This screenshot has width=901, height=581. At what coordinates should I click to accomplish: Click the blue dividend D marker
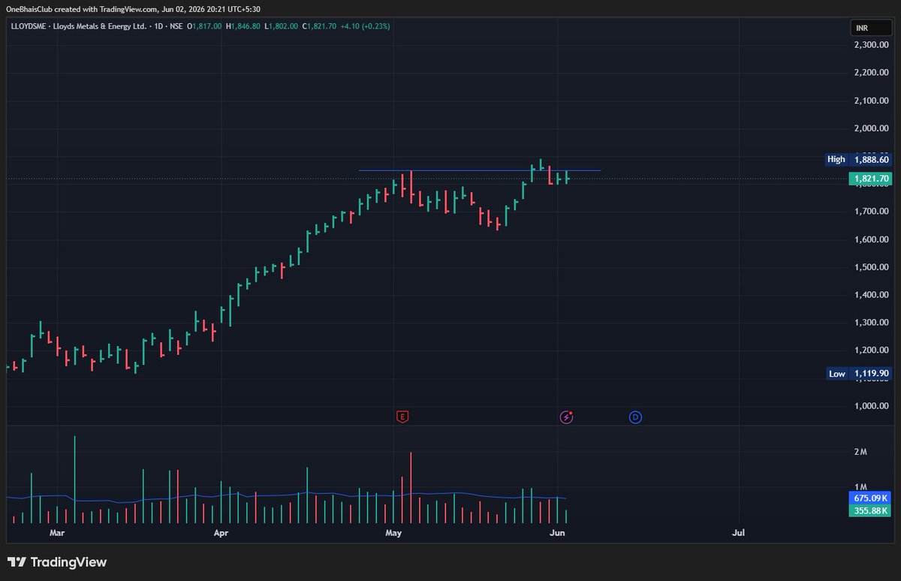tap(635, 417)
